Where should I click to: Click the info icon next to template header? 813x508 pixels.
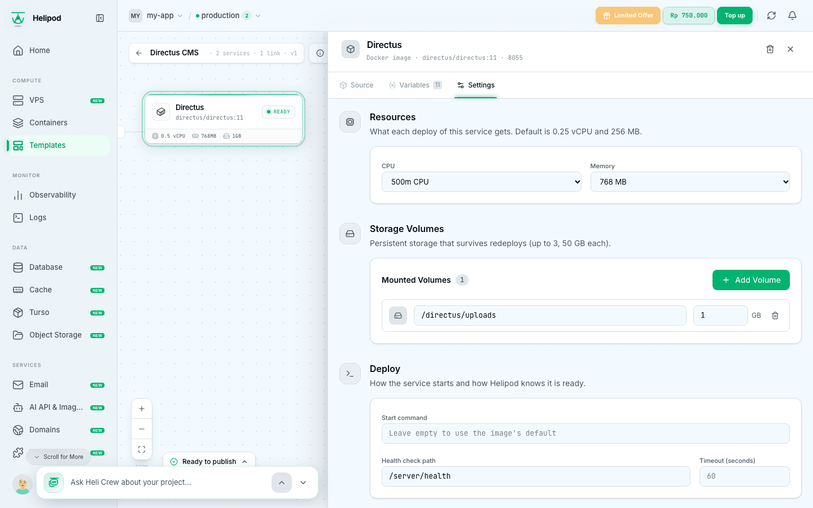point(320,53)
